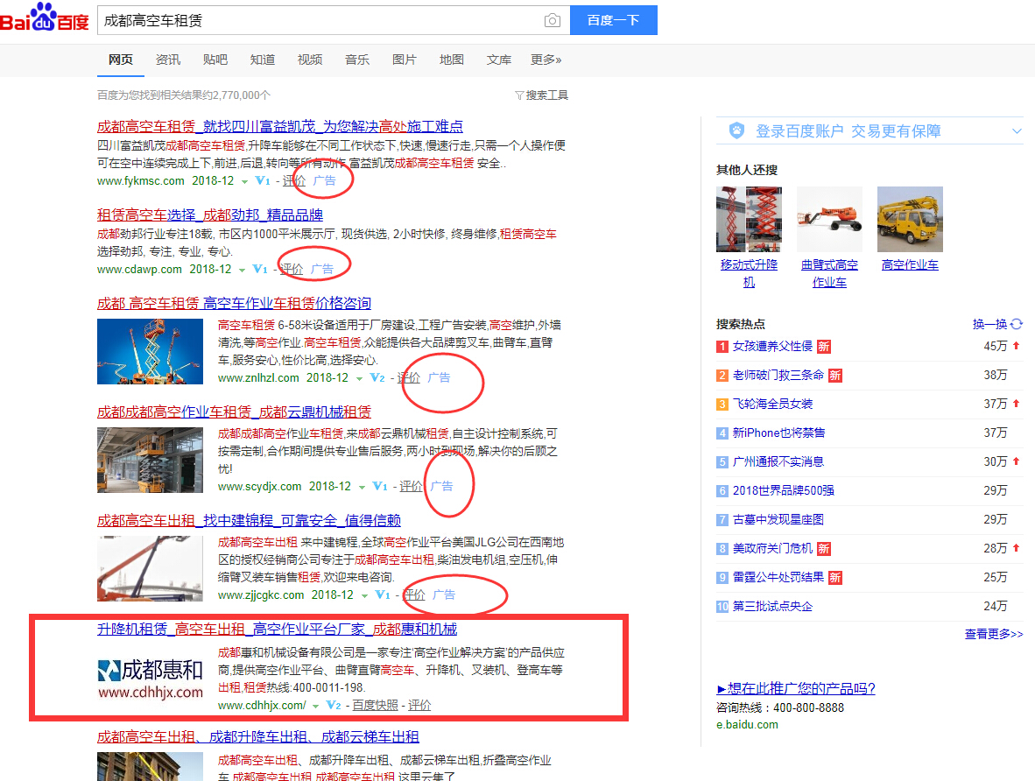The image size is (1035, 781).
Task: Click V1 badge on www.zjjcgkc.com result
Action: [383, 595]
